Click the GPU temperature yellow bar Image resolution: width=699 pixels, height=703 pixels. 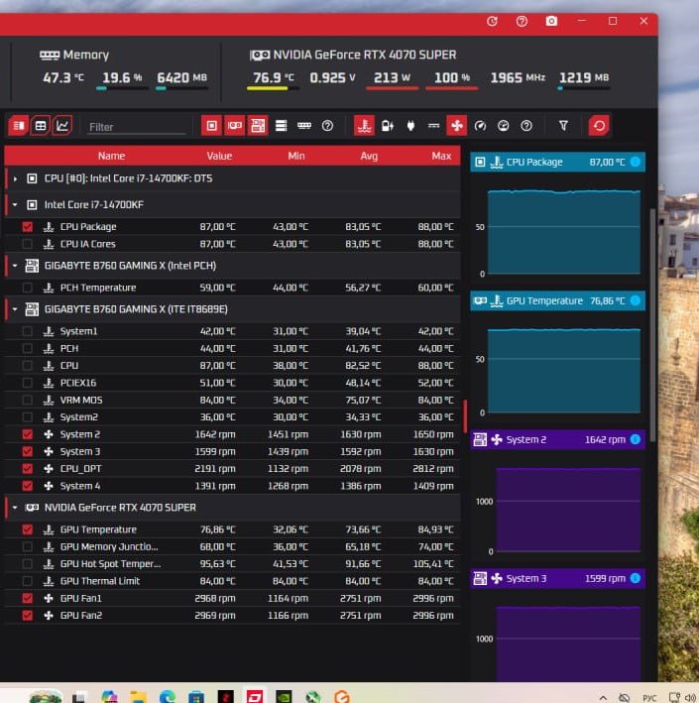273,88
